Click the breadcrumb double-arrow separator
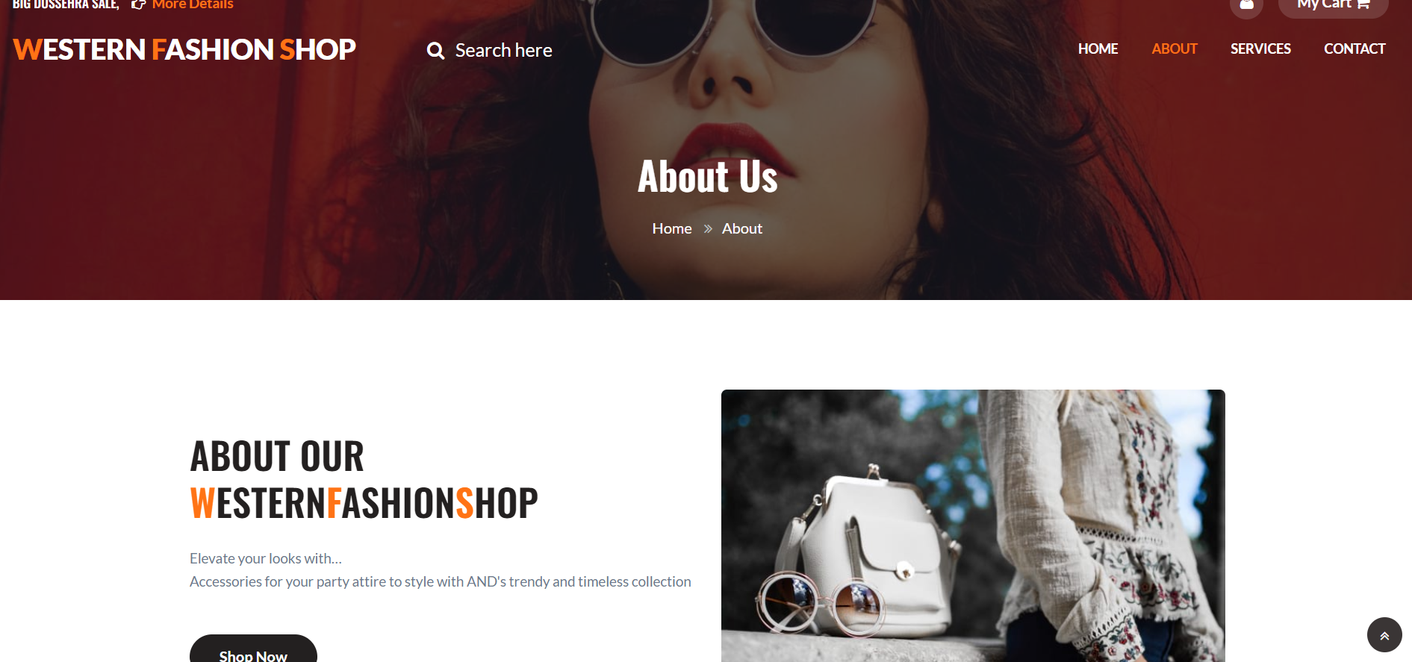Screen dimensions: 1412x662 708,229
